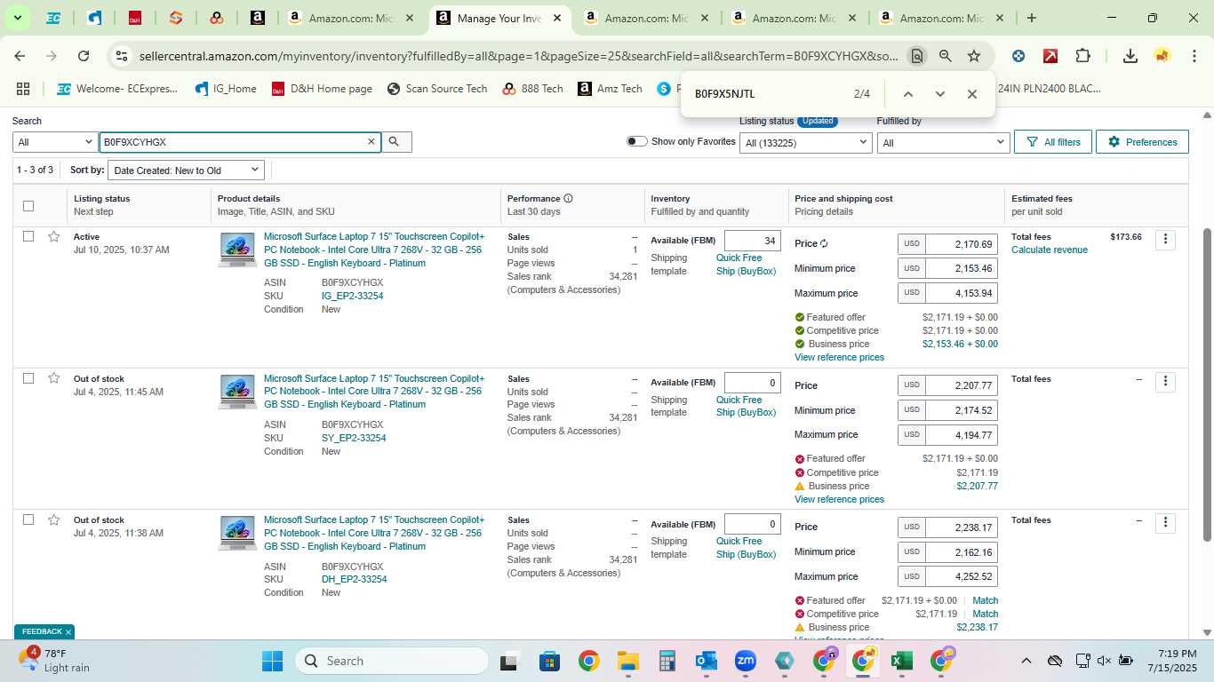Star the IG_EP2-33254 listing as favorite
This screenshot has width=1214, height=682.
[54, 236]
